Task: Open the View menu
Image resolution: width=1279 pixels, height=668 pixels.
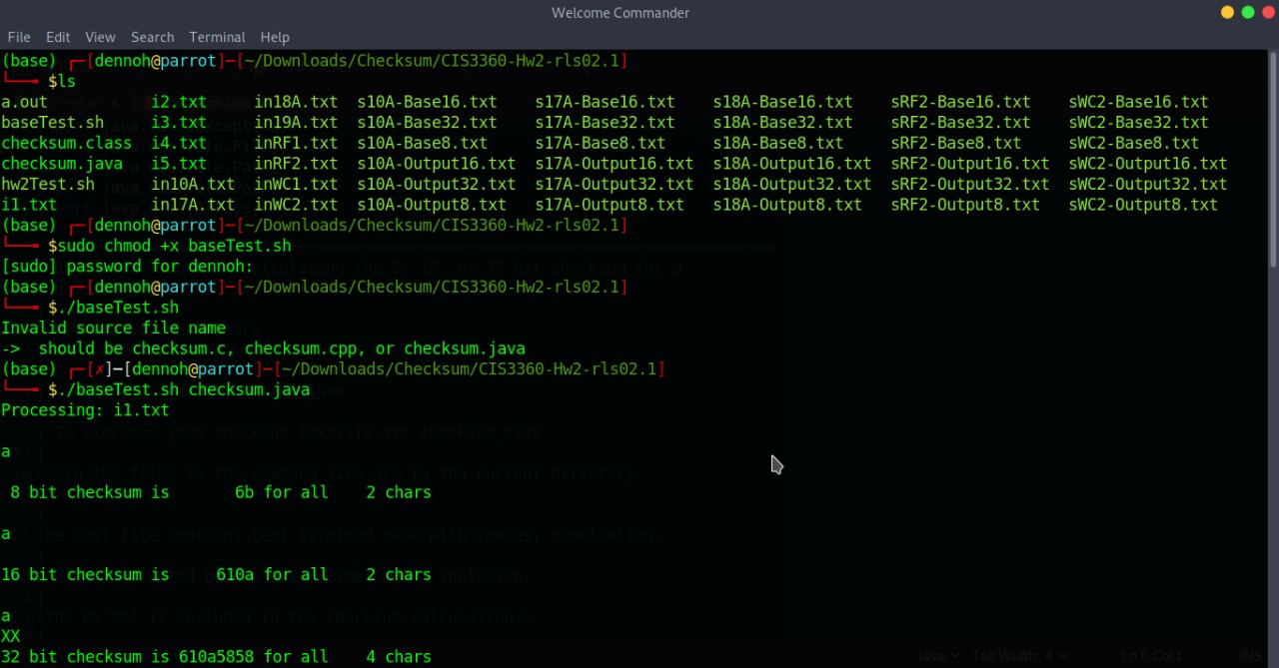Action: (x=100, y=37)
